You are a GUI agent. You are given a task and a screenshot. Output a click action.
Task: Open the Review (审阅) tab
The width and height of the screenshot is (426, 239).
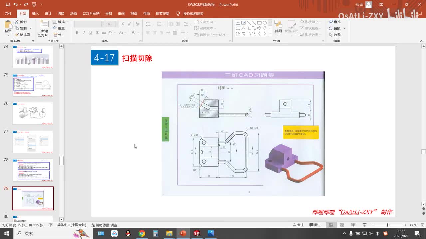(121, 14)
